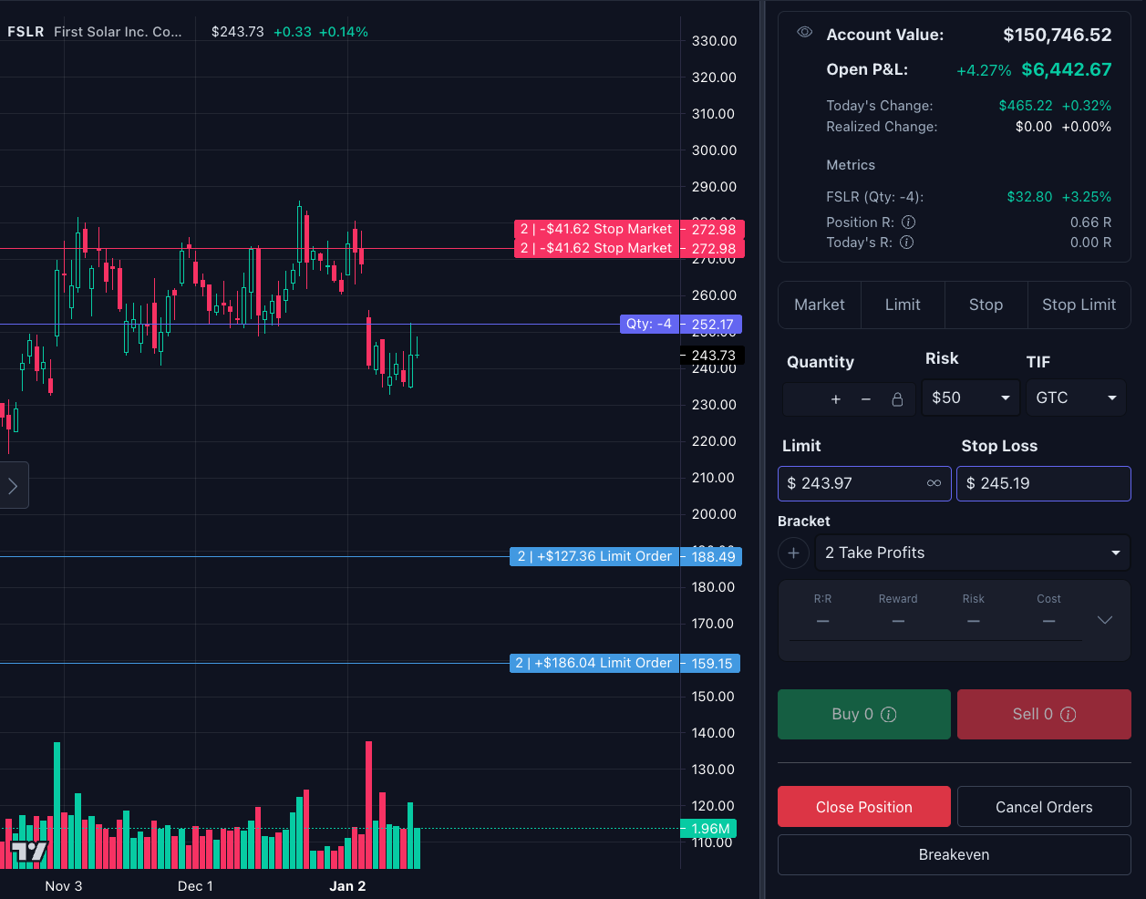Select the Stop Limit order tab

[1079, 305]
